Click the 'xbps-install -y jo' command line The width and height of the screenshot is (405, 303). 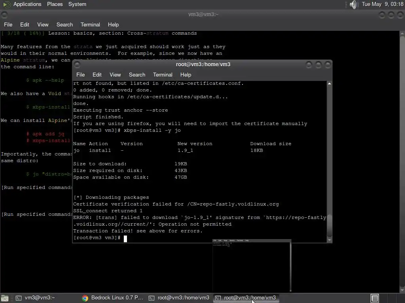pos(152,130)
